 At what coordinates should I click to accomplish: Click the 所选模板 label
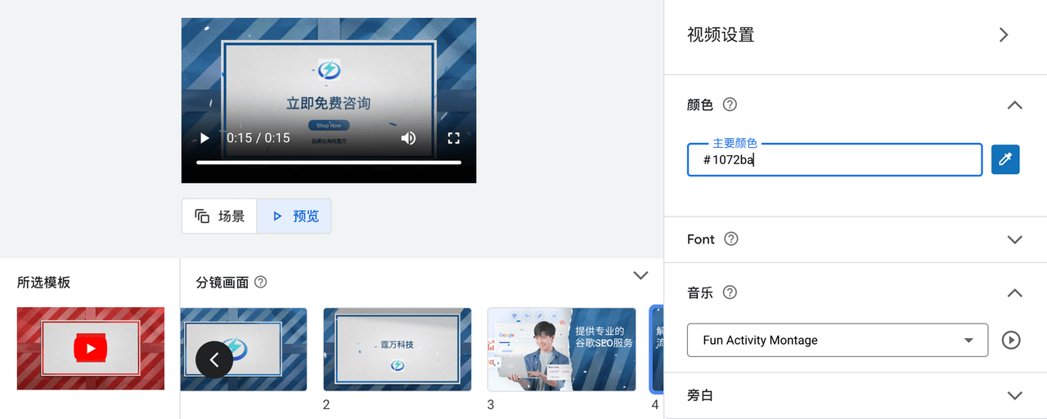tap(43, 283)
